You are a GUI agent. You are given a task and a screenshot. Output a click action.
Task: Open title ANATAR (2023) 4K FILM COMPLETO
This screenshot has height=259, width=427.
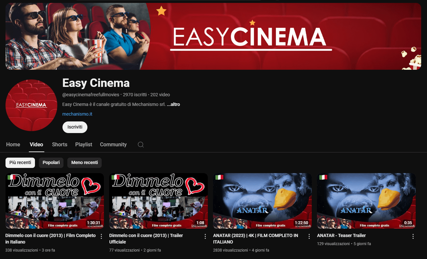coord(256,239)
